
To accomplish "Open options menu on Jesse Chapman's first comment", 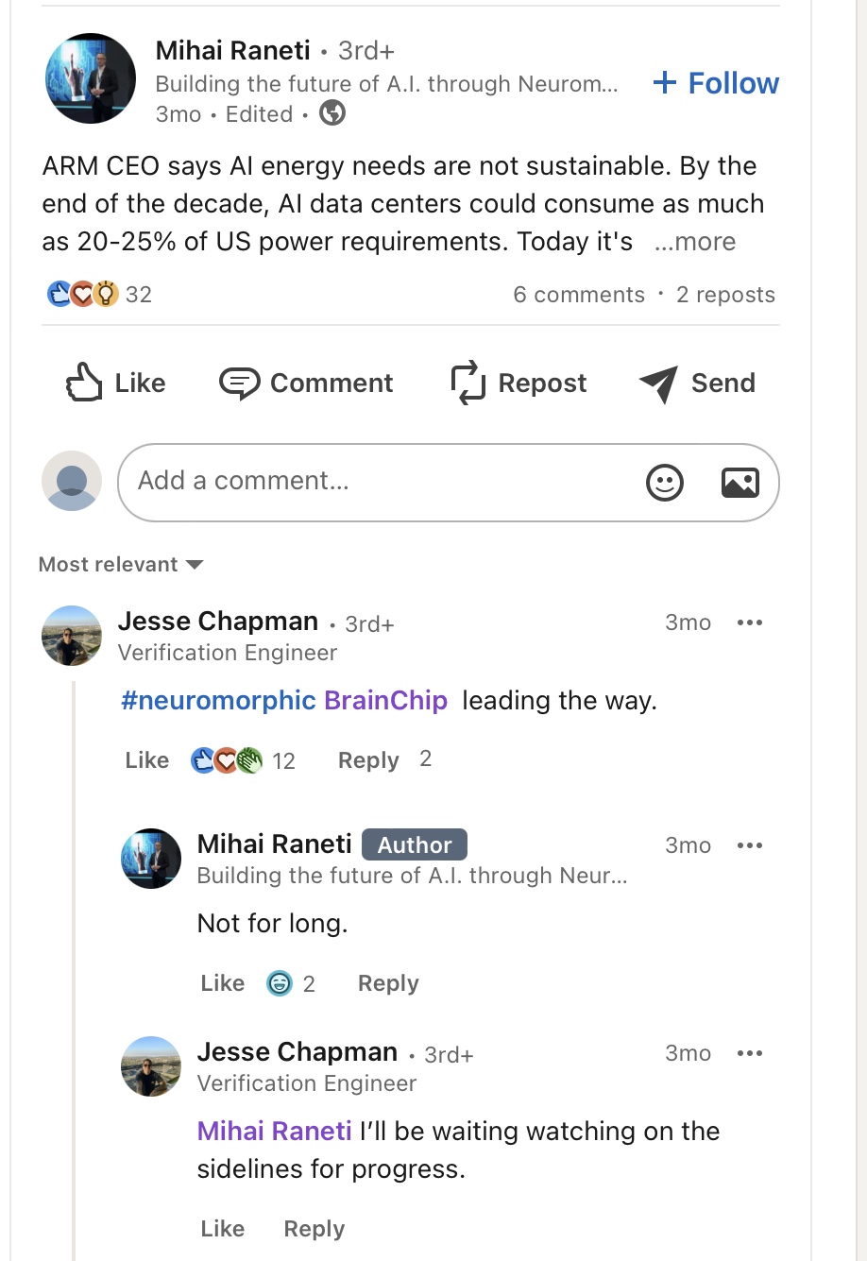I will (750, 623).
